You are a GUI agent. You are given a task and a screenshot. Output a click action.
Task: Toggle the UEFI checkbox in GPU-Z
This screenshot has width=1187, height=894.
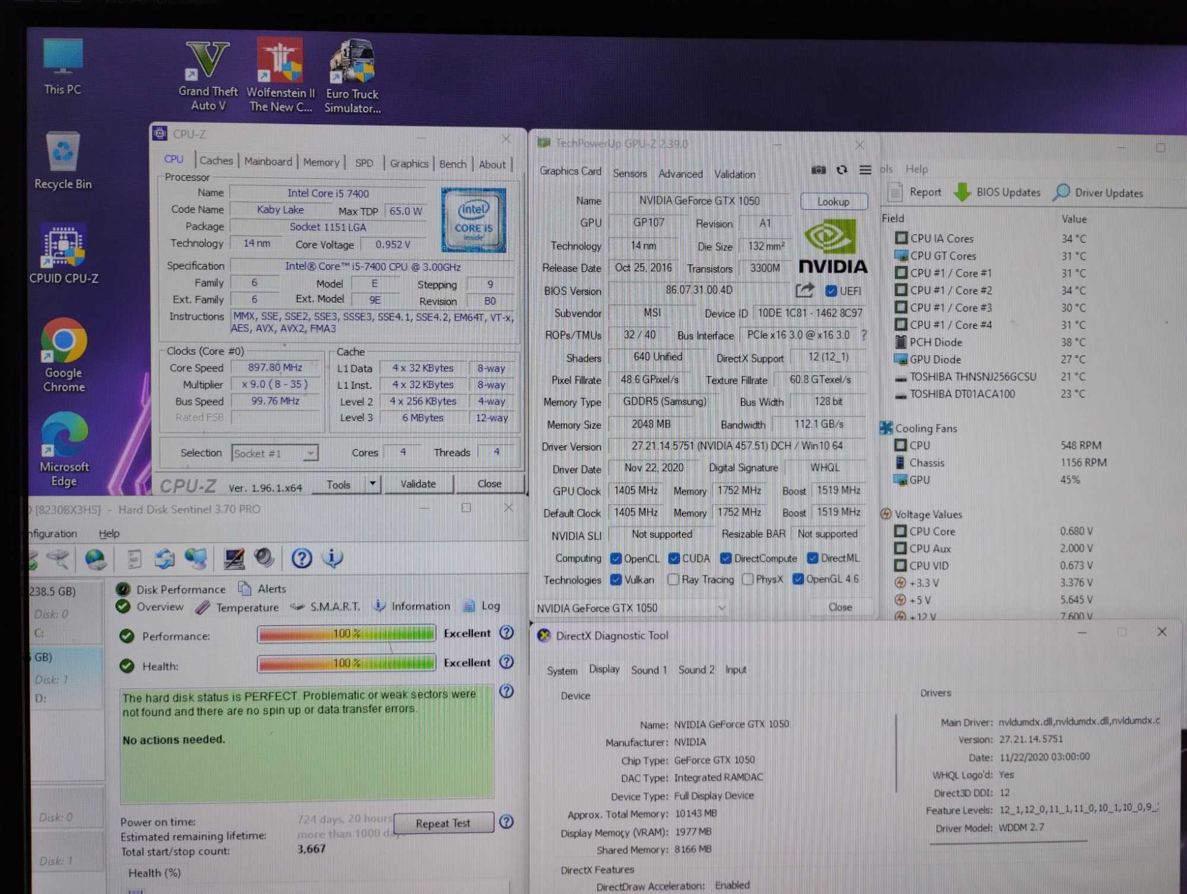(x=831, y=291)
